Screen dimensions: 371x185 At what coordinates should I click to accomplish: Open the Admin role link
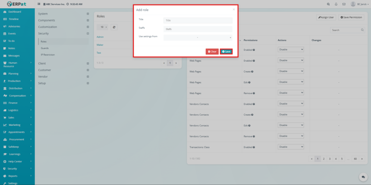tap(100, 37)
